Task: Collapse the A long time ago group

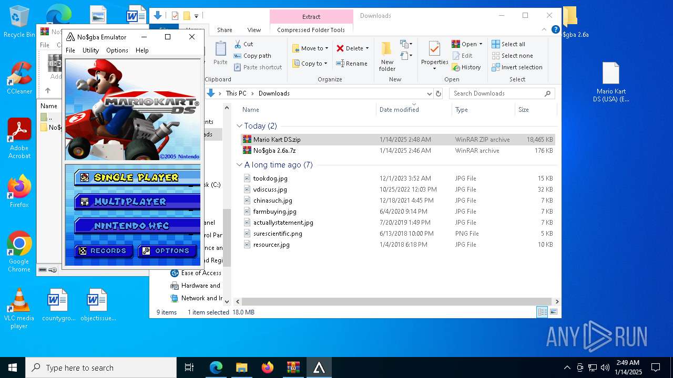Action: pos(239,165)
